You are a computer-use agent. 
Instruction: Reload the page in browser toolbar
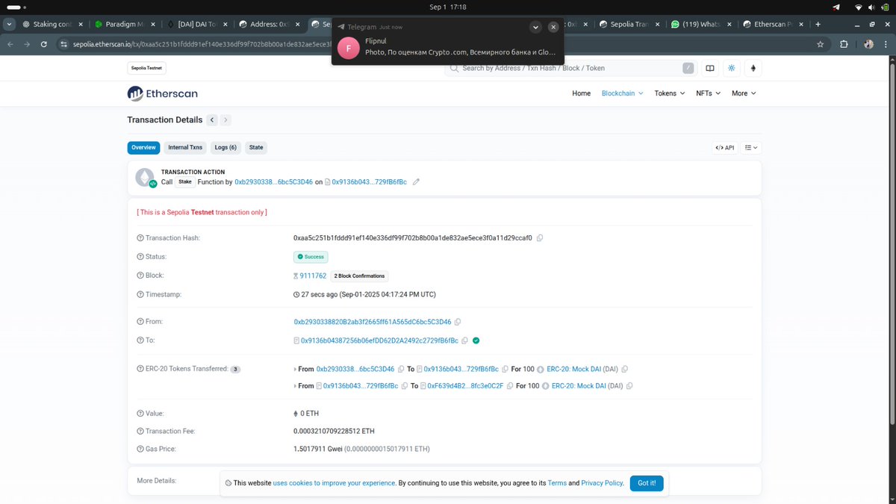[x=45, y=44]
